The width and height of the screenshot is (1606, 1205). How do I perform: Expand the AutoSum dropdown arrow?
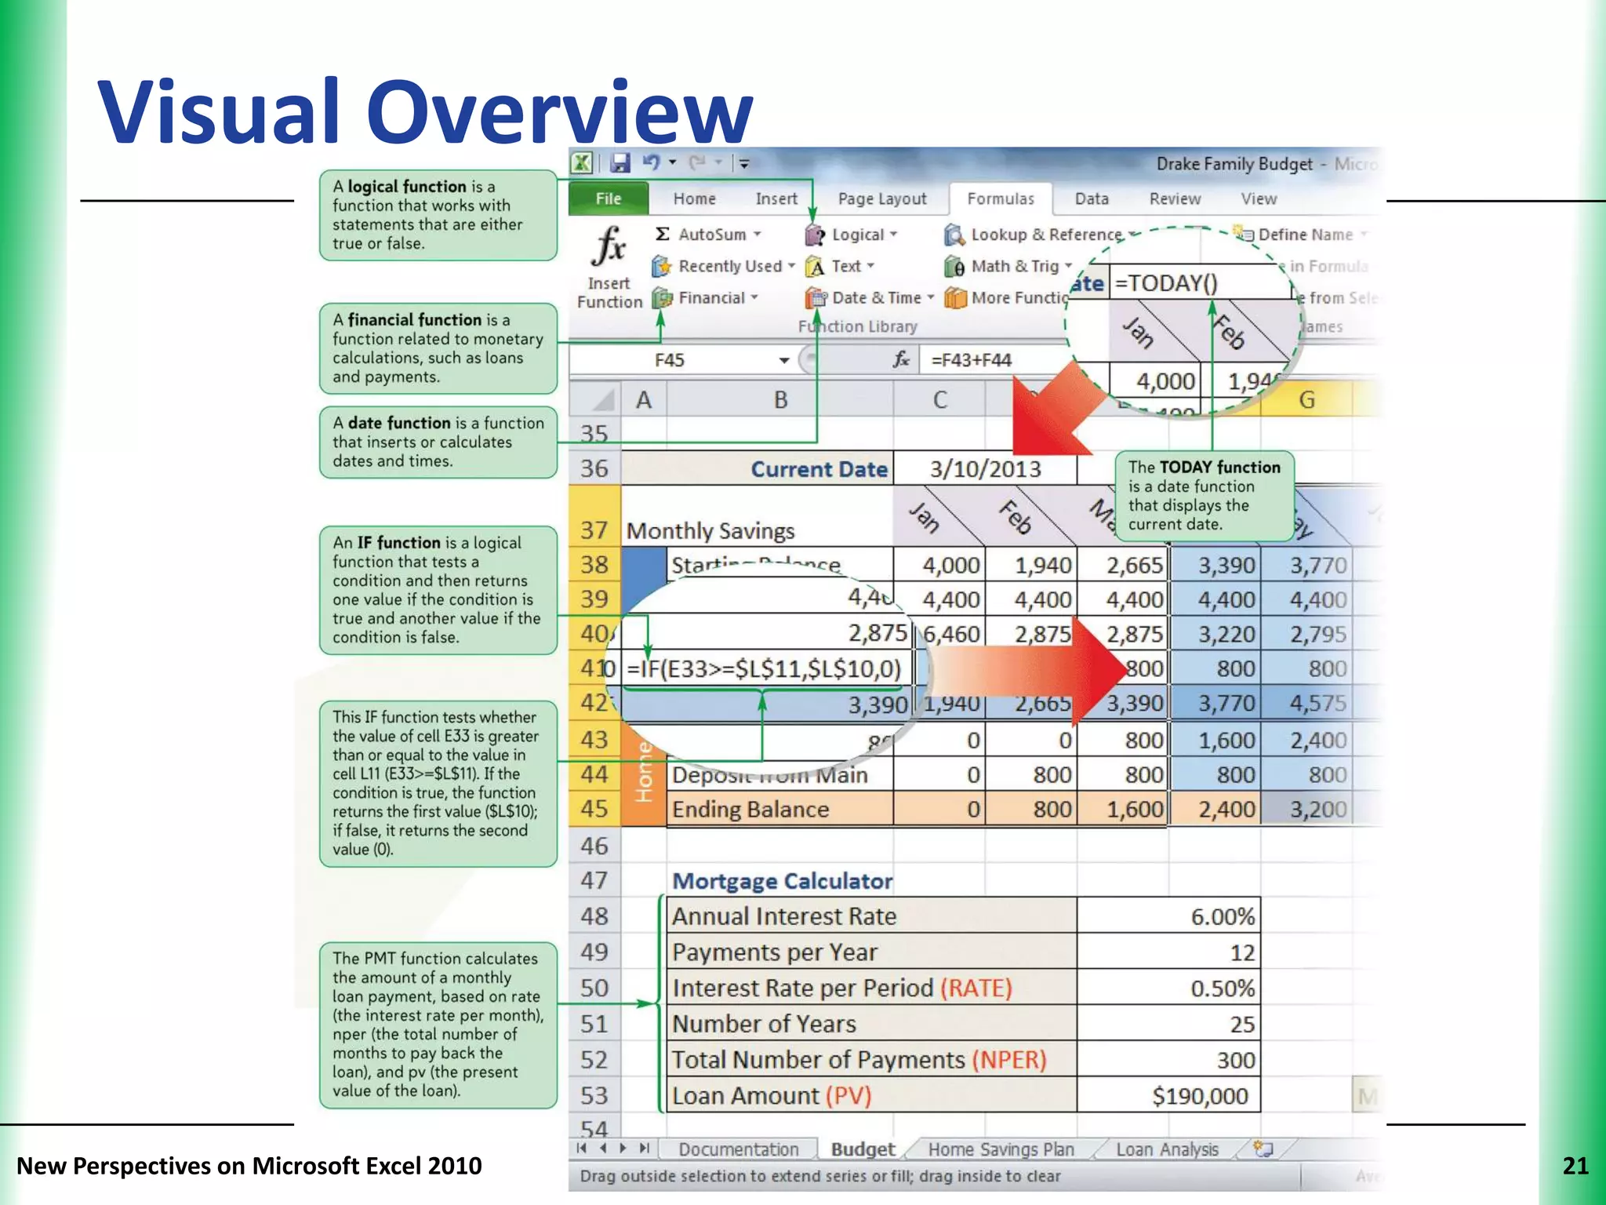tap(758, 235)
